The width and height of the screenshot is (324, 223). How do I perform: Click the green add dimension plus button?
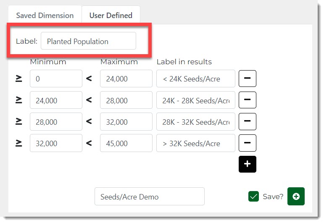pyautogui.click(x=296, y=196)
